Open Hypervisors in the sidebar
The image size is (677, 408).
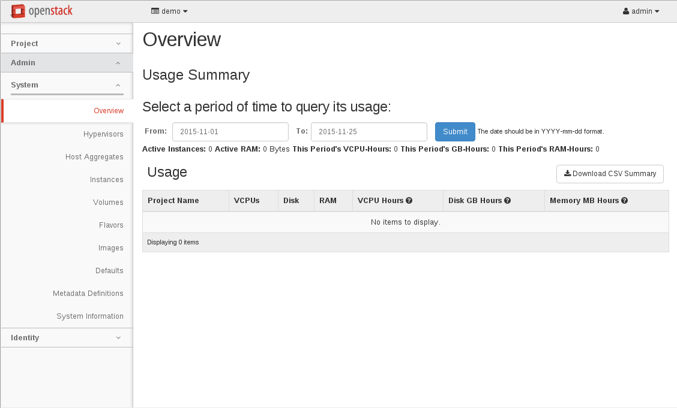103,134
